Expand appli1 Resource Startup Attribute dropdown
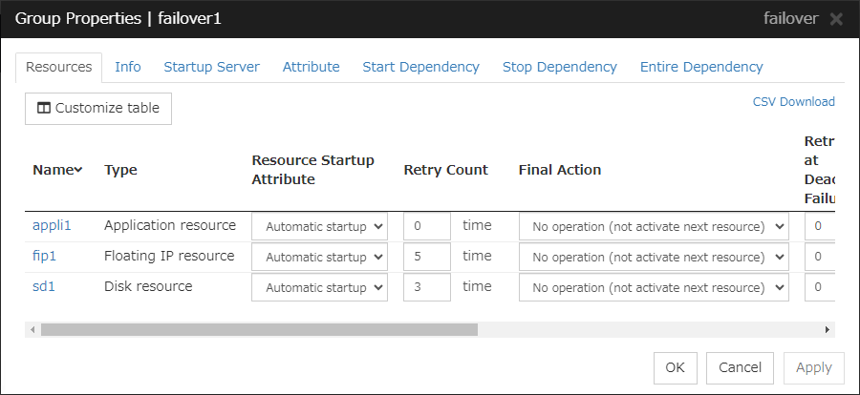Image resolution: width=860 pixels, height=395 pixels. (319, 226)
